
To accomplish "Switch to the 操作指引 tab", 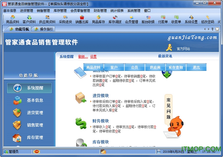I will click(x=44, y=29).
